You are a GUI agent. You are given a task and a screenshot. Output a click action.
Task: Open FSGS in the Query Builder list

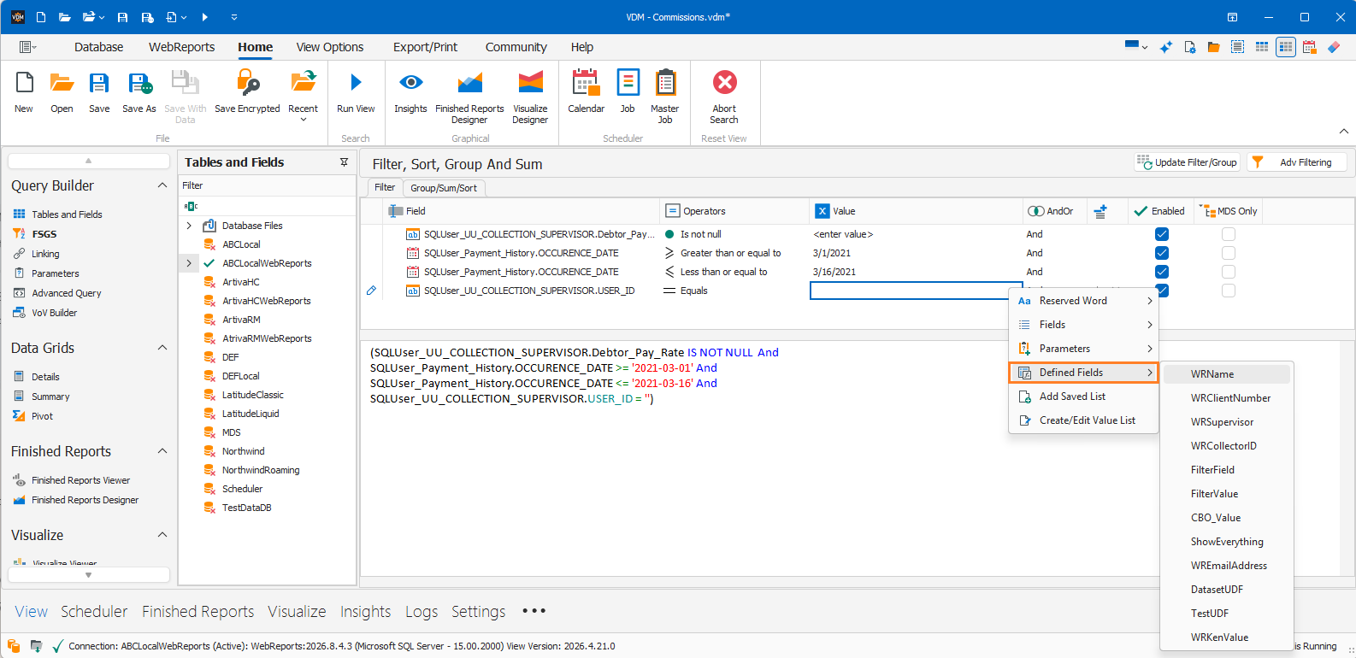coord(44,234)
